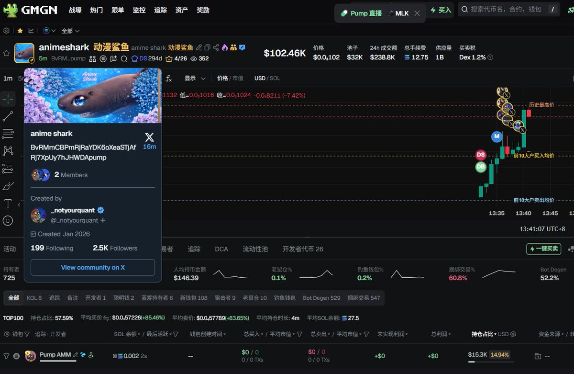Click the info icon next to Dex 1.2%

pyautogui.click(x=490, y=57)
